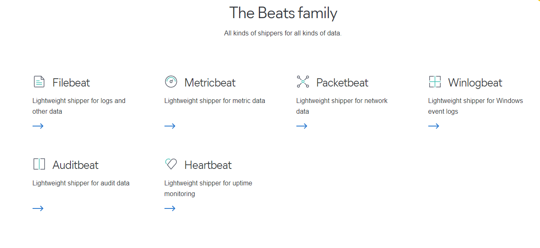Image resolution: width=540 pixels, height=248 pixels.
Task: Click the Winlogbeat windows grid icon
Action: click(x=434, y=82)
